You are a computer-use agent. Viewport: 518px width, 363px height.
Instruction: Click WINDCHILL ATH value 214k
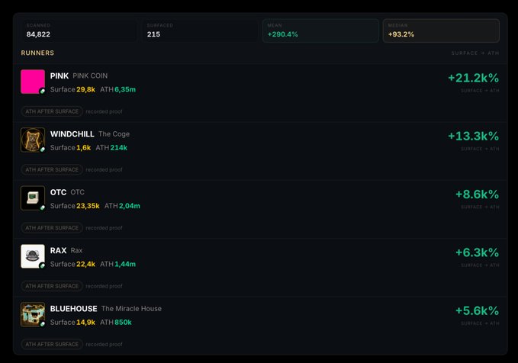[x=119, y=148]
